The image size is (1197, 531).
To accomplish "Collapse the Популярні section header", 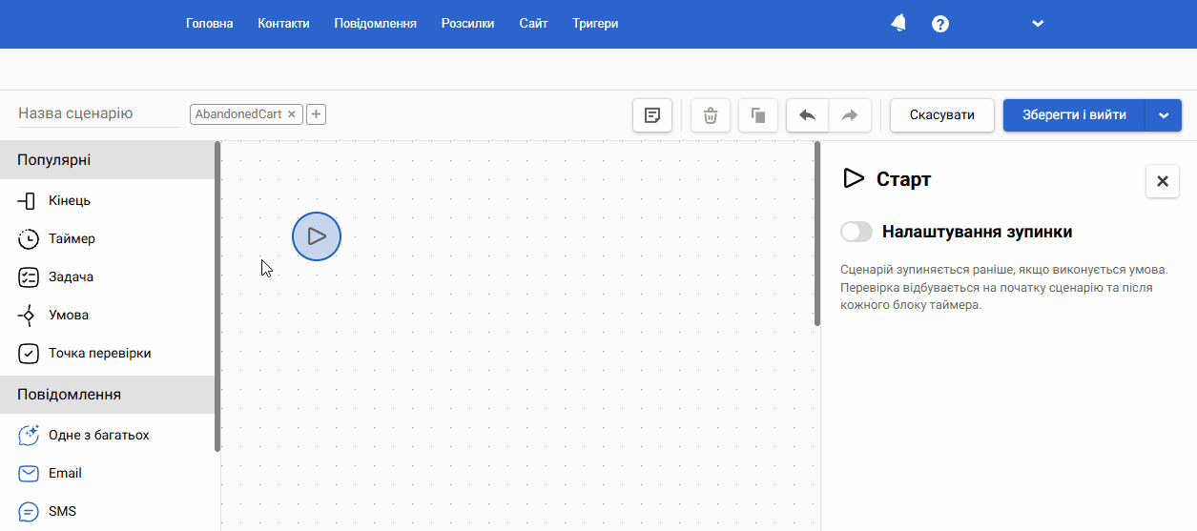I will pyautogui.click(x=108, y=160).
